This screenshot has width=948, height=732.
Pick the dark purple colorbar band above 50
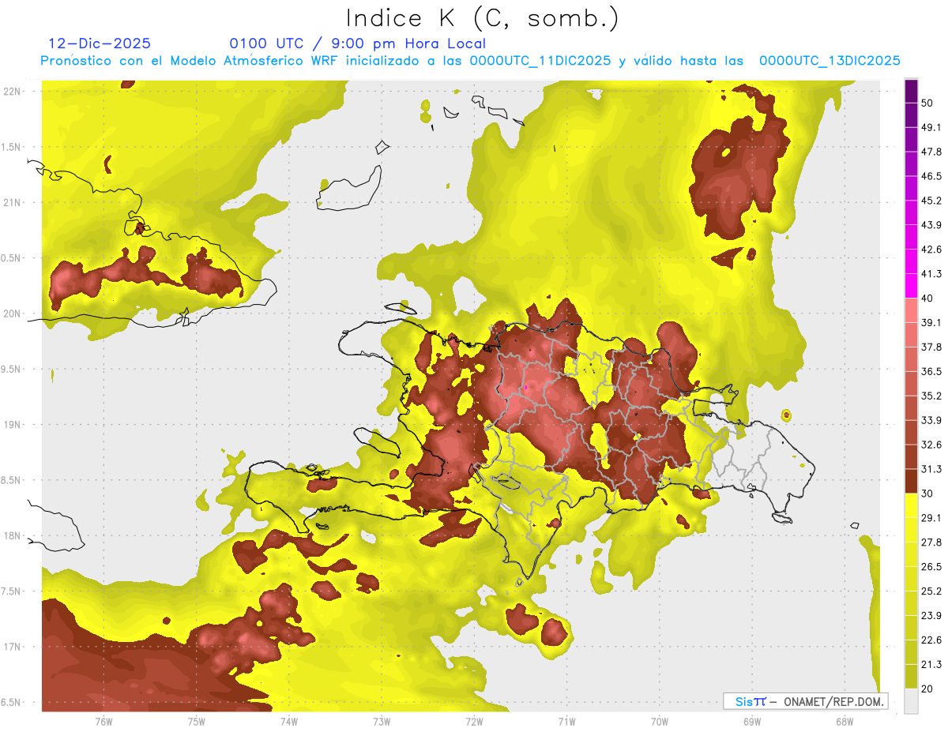coord(911,92)
